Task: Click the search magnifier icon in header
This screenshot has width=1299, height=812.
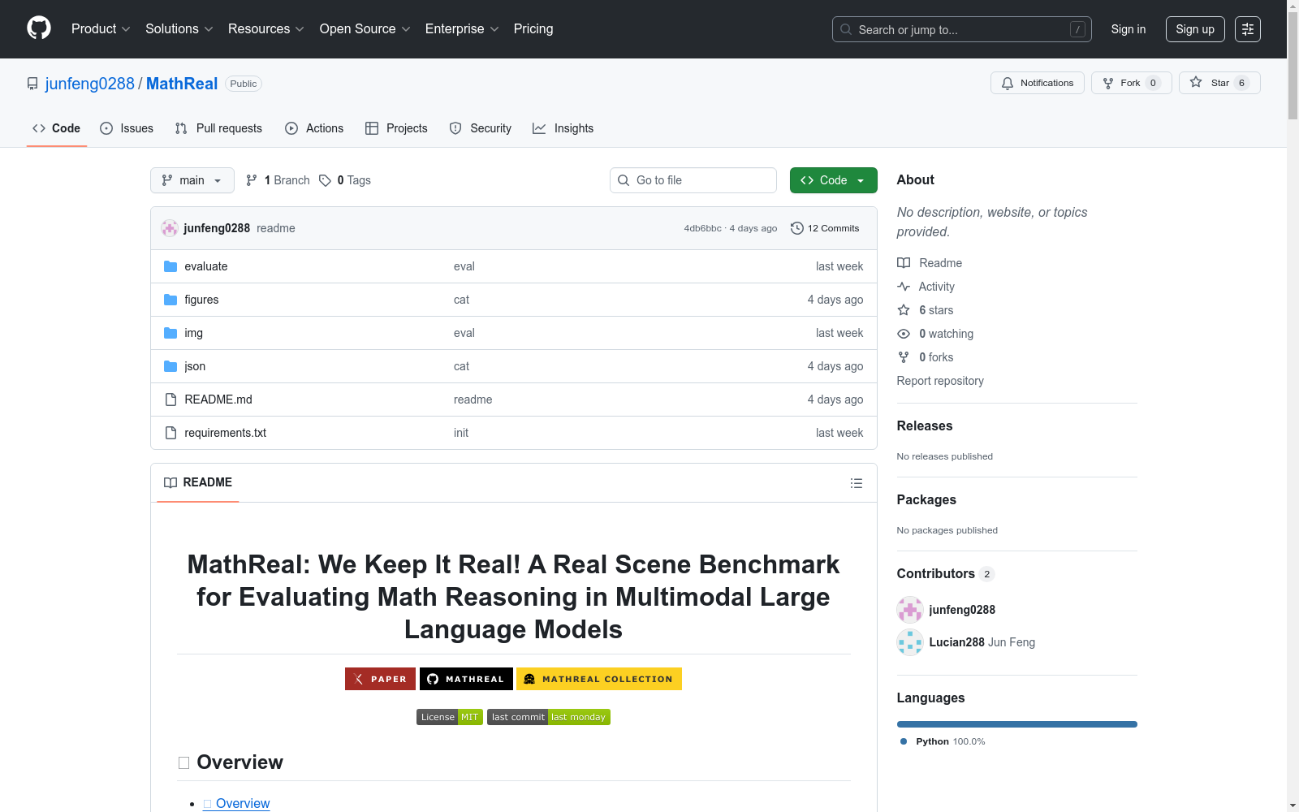Action: coord(846,29)
